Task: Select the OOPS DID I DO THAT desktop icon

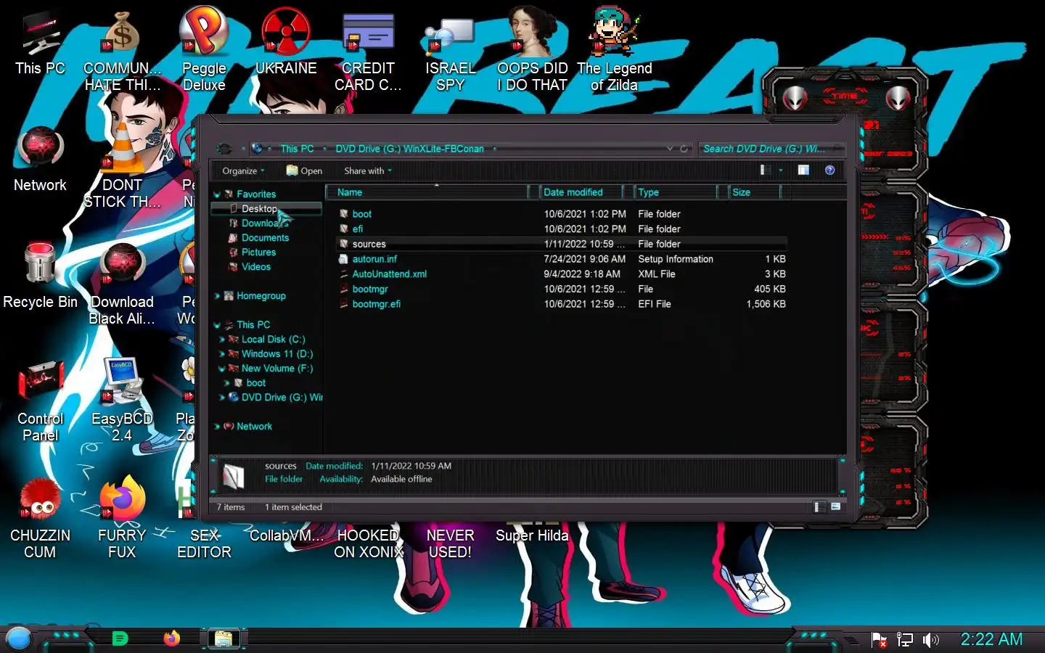Action: tap(532, 49)
